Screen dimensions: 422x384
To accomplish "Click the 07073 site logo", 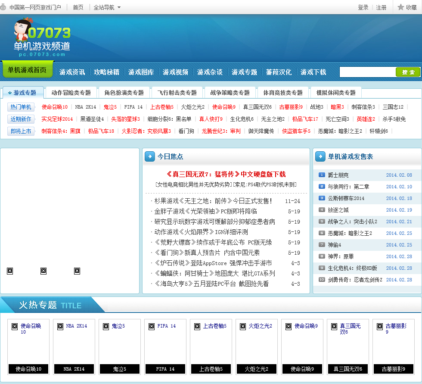I will pos(42,37).
